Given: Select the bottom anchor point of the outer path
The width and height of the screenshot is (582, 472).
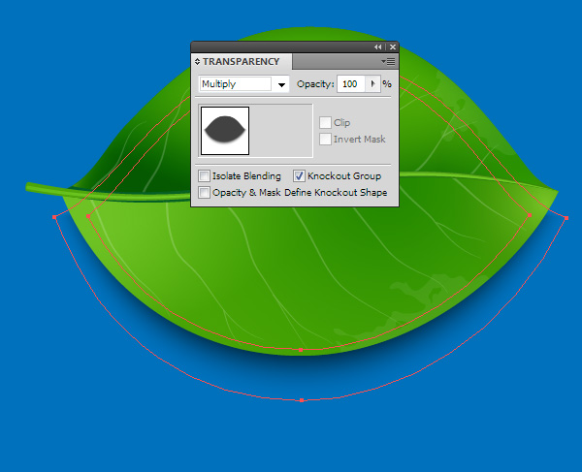Looking at the screenshot, I should pos(302,400).
